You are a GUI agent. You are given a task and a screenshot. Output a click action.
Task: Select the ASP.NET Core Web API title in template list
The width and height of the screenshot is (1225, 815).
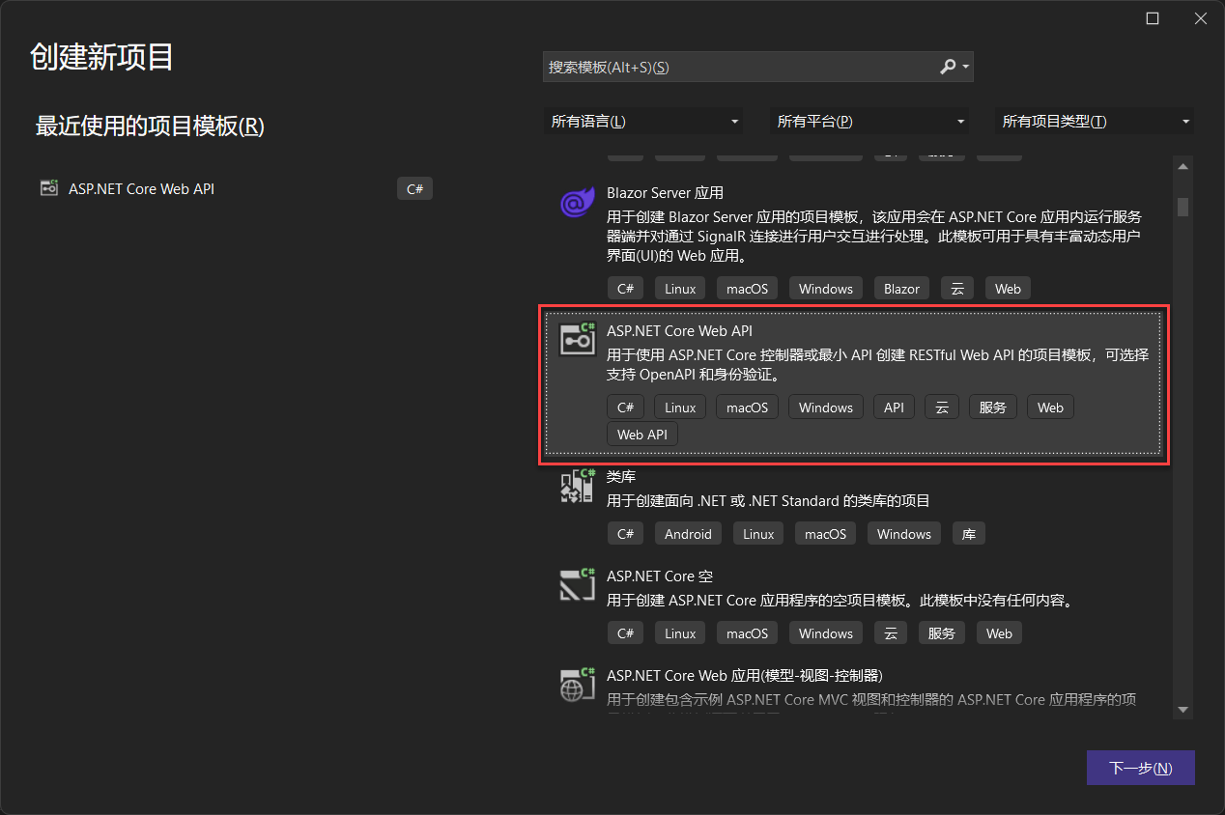click(x=679, y=330)
